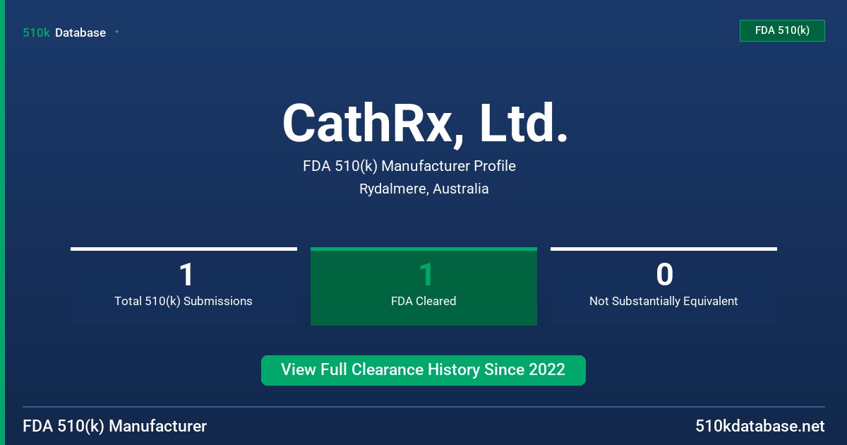Click the FDA 510(k) badge
847x445 pixels.
[782, 30]
